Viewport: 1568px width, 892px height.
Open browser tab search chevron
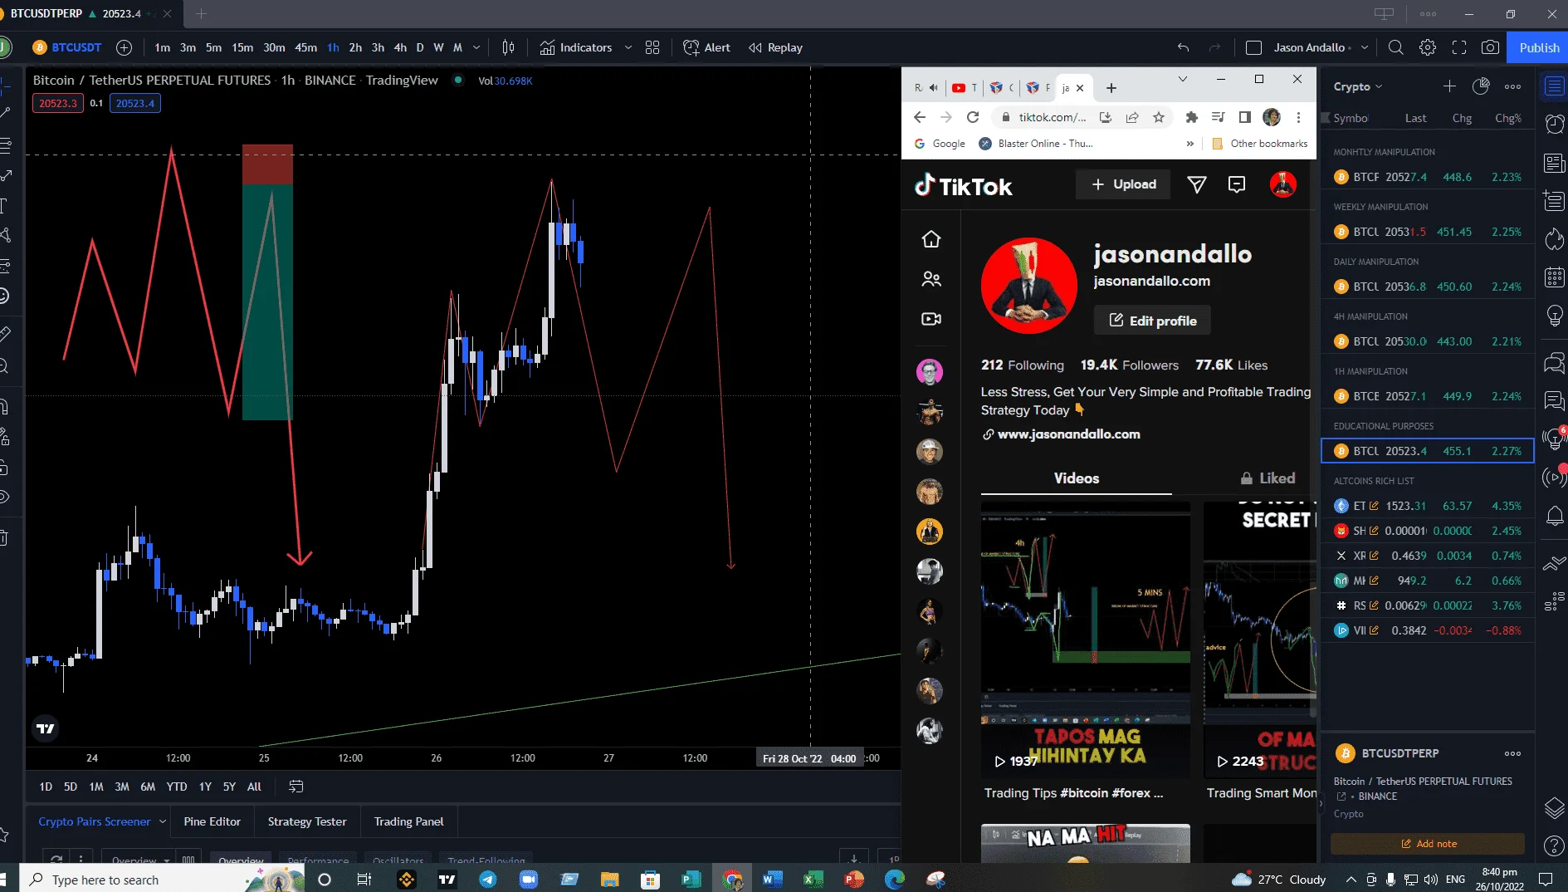[1183, 79]
